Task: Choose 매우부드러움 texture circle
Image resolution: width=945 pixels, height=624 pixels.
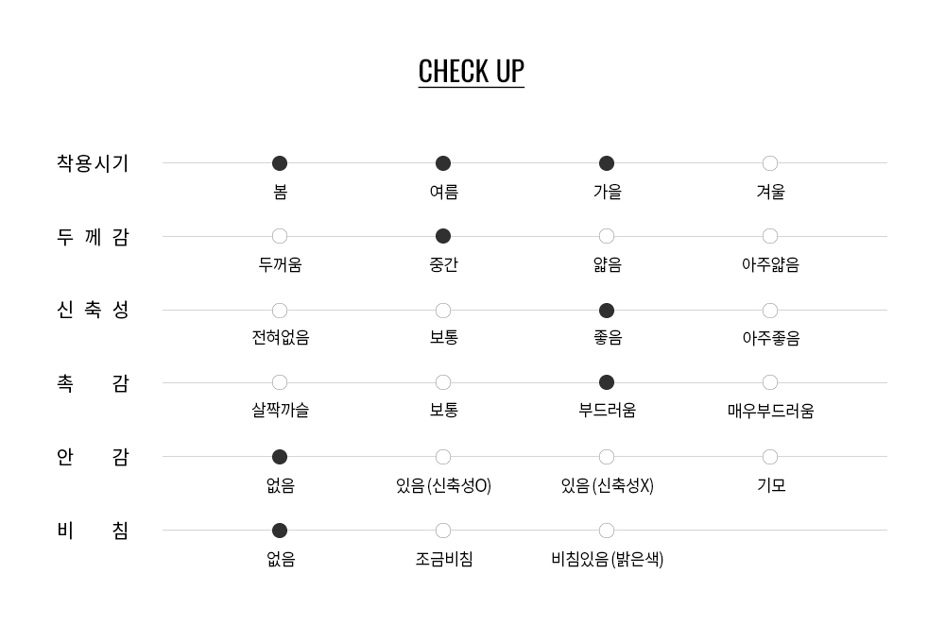Action: coord(770,382)
